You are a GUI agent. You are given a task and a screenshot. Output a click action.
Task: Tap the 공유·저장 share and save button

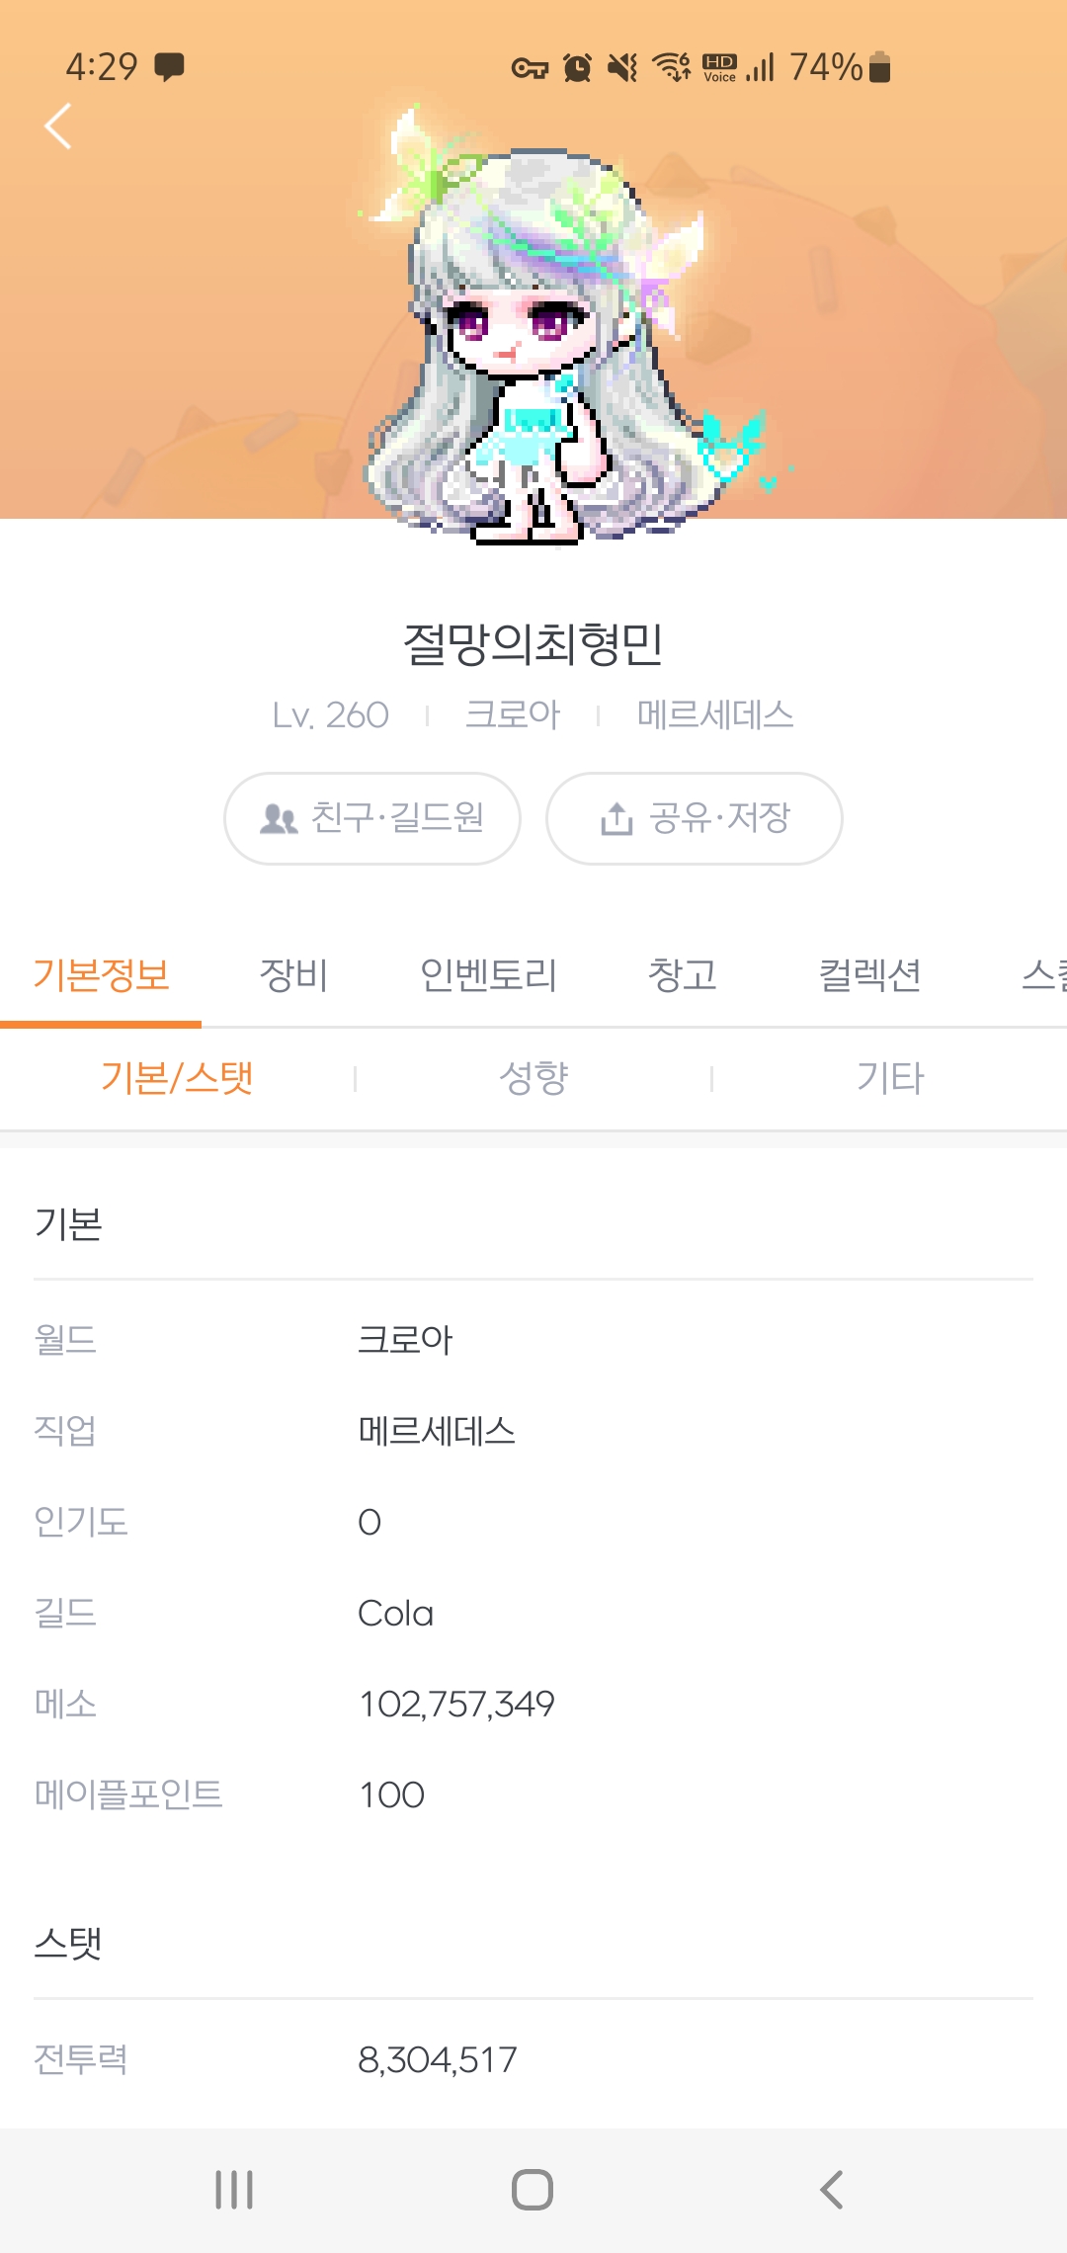tap(695, 818)
